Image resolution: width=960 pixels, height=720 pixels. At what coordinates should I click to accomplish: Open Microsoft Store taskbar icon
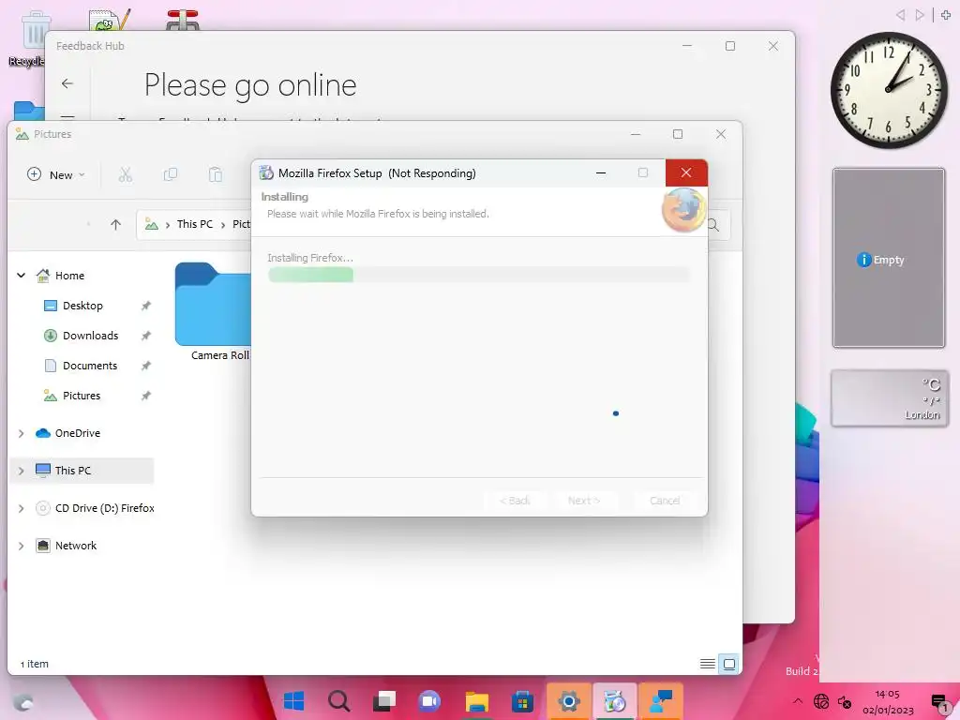(522, 701)
